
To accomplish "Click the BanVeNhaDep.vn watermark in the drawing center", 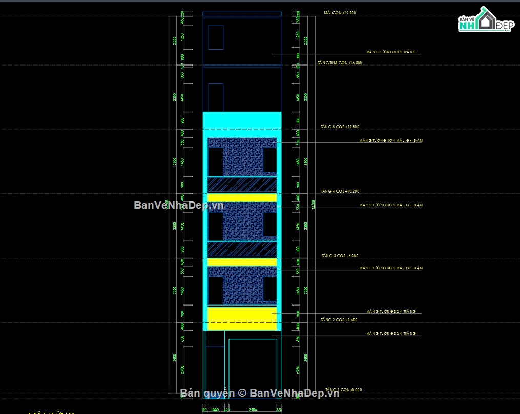I will pyautogui.click(x=178, y=205).
